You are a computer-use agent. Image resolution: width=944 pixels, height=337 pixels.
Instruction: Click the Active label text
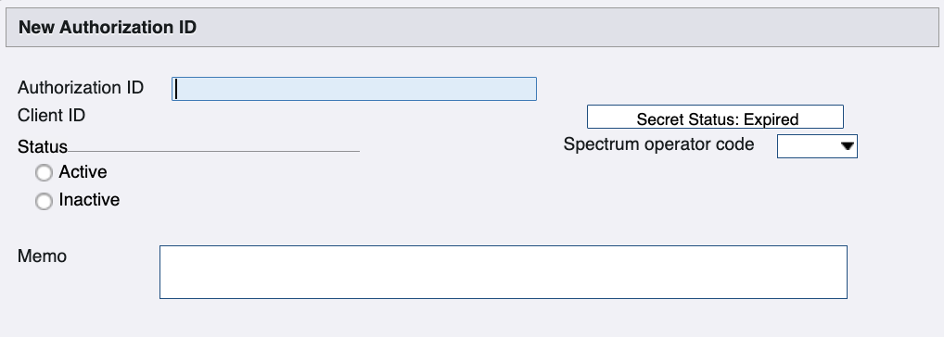tap(83, 172)
